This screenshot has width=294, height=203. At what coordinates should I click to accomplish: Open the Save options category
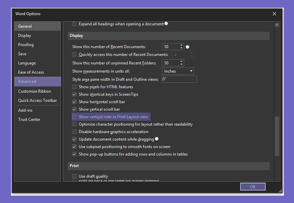tap(37, 54)
